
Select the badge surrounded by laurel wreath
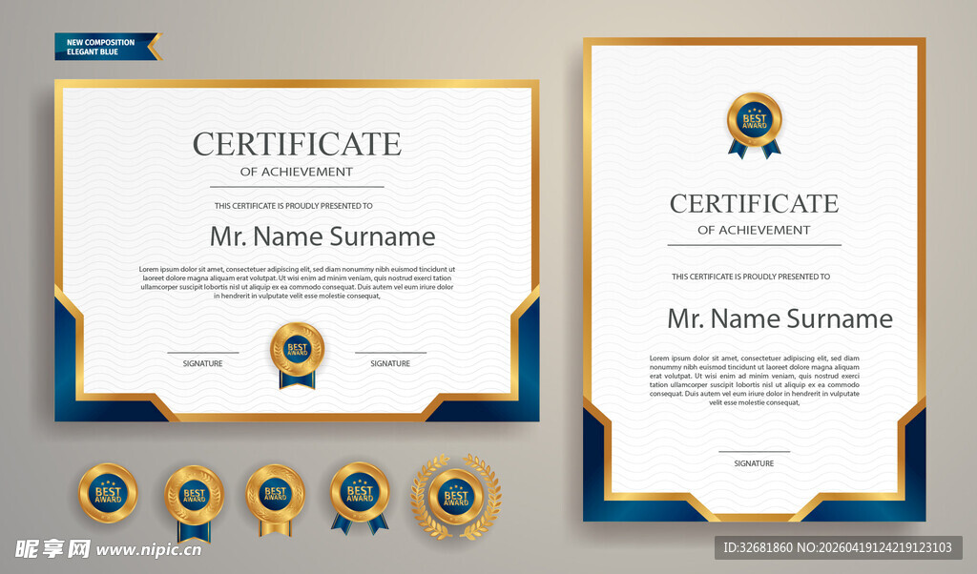[456, 497]
